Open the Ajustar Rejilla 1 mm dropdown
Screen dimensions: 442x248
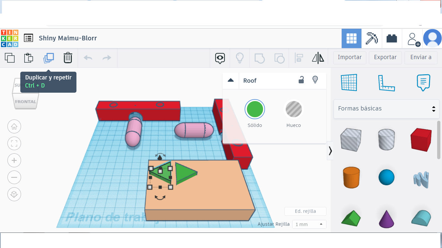(x=309, y=224)
